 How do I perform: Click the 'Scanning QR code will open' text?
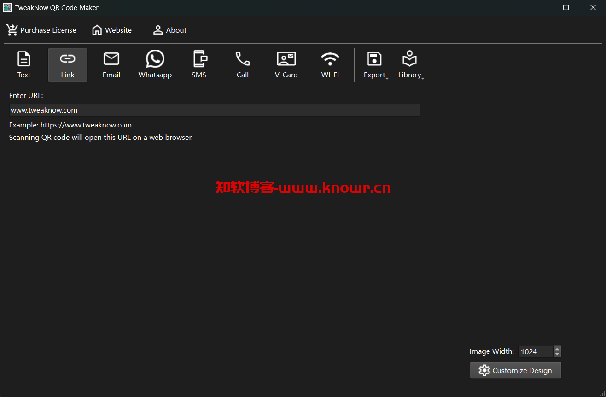(101, 138)
